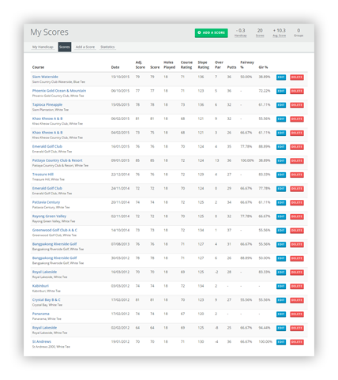Edit the Siam Waterside score
This screenshot has width=338, height=380.
[281, 77]
